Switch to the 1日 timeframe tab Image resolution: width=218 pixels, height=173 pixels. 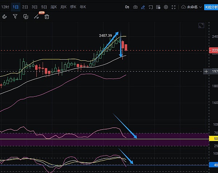pos(16,7)
